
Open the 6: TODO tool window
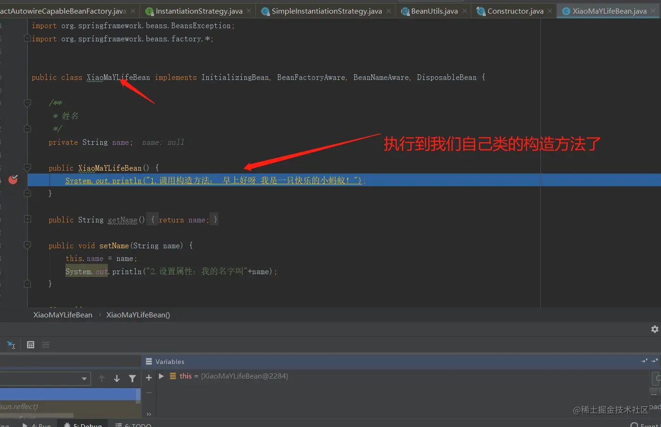pyautogui.click(x=134, y=425)
